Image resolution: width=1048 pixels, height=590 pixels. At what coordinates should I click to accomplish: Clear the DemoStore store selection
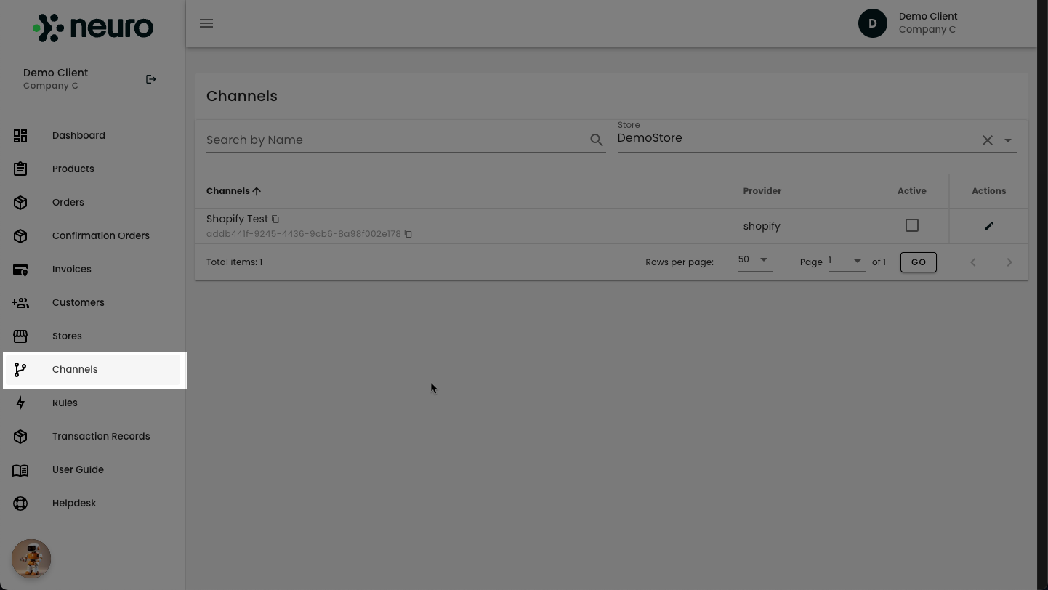(x=987, y=140)
